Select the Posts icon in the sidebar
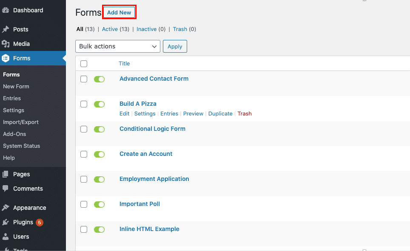This screenshot has width=410, height=251. 6,29
